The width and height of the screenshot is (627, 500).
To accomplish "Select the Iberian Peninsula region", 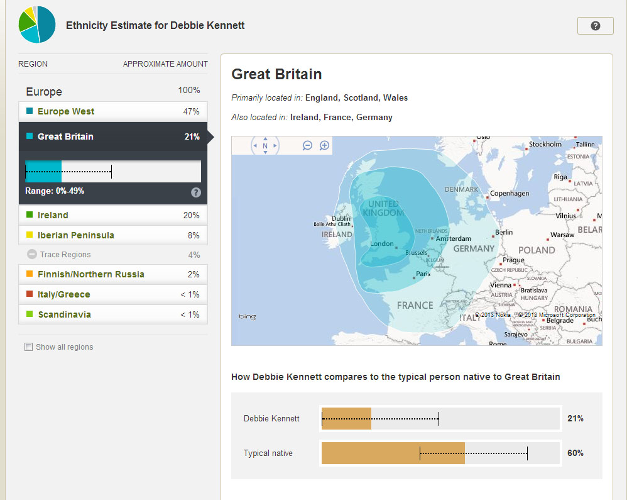I will click(113, 234).
